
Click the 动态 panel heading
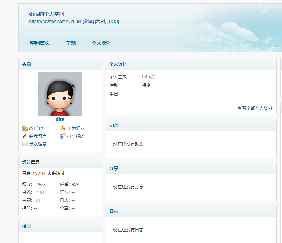pyautogui.click(x=114, y=125)
